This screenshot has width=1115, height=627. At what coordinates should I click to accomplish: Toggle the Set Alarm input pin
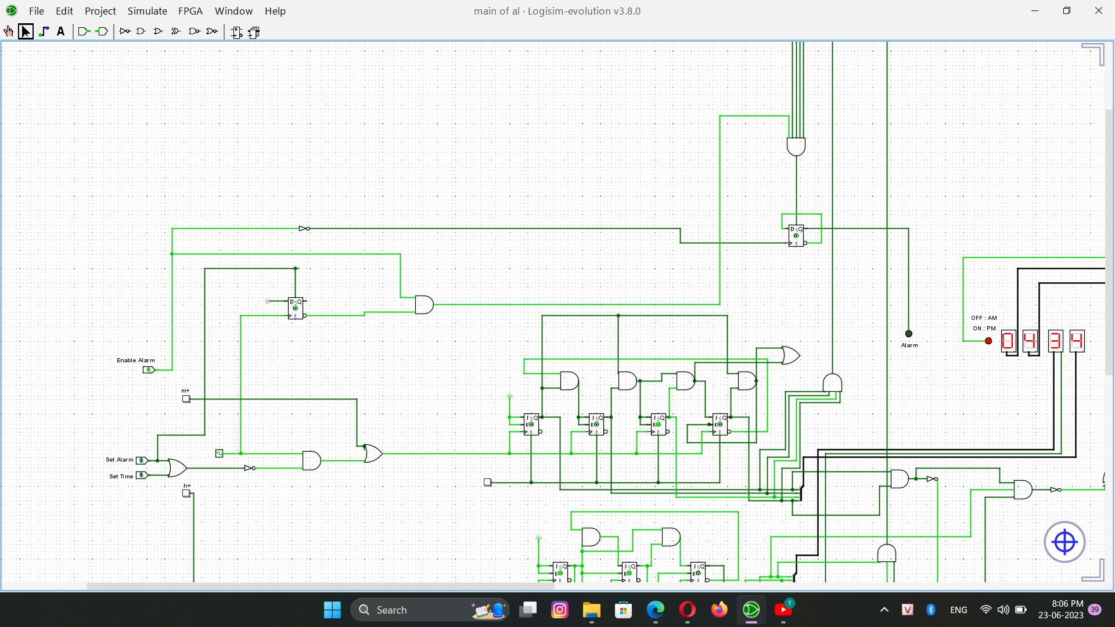click(141, 460)
